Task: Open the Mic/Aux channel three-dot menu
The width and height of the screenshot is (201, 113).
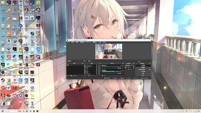Action: pos(123,68)
